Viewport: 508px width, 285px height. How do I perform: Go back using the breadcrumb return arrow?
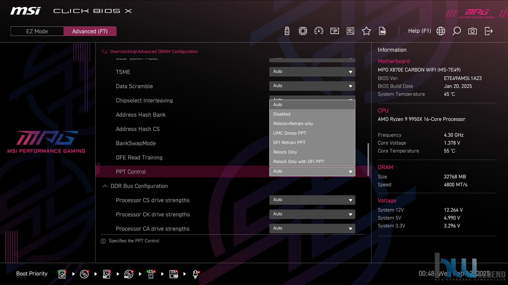[104, 51]
